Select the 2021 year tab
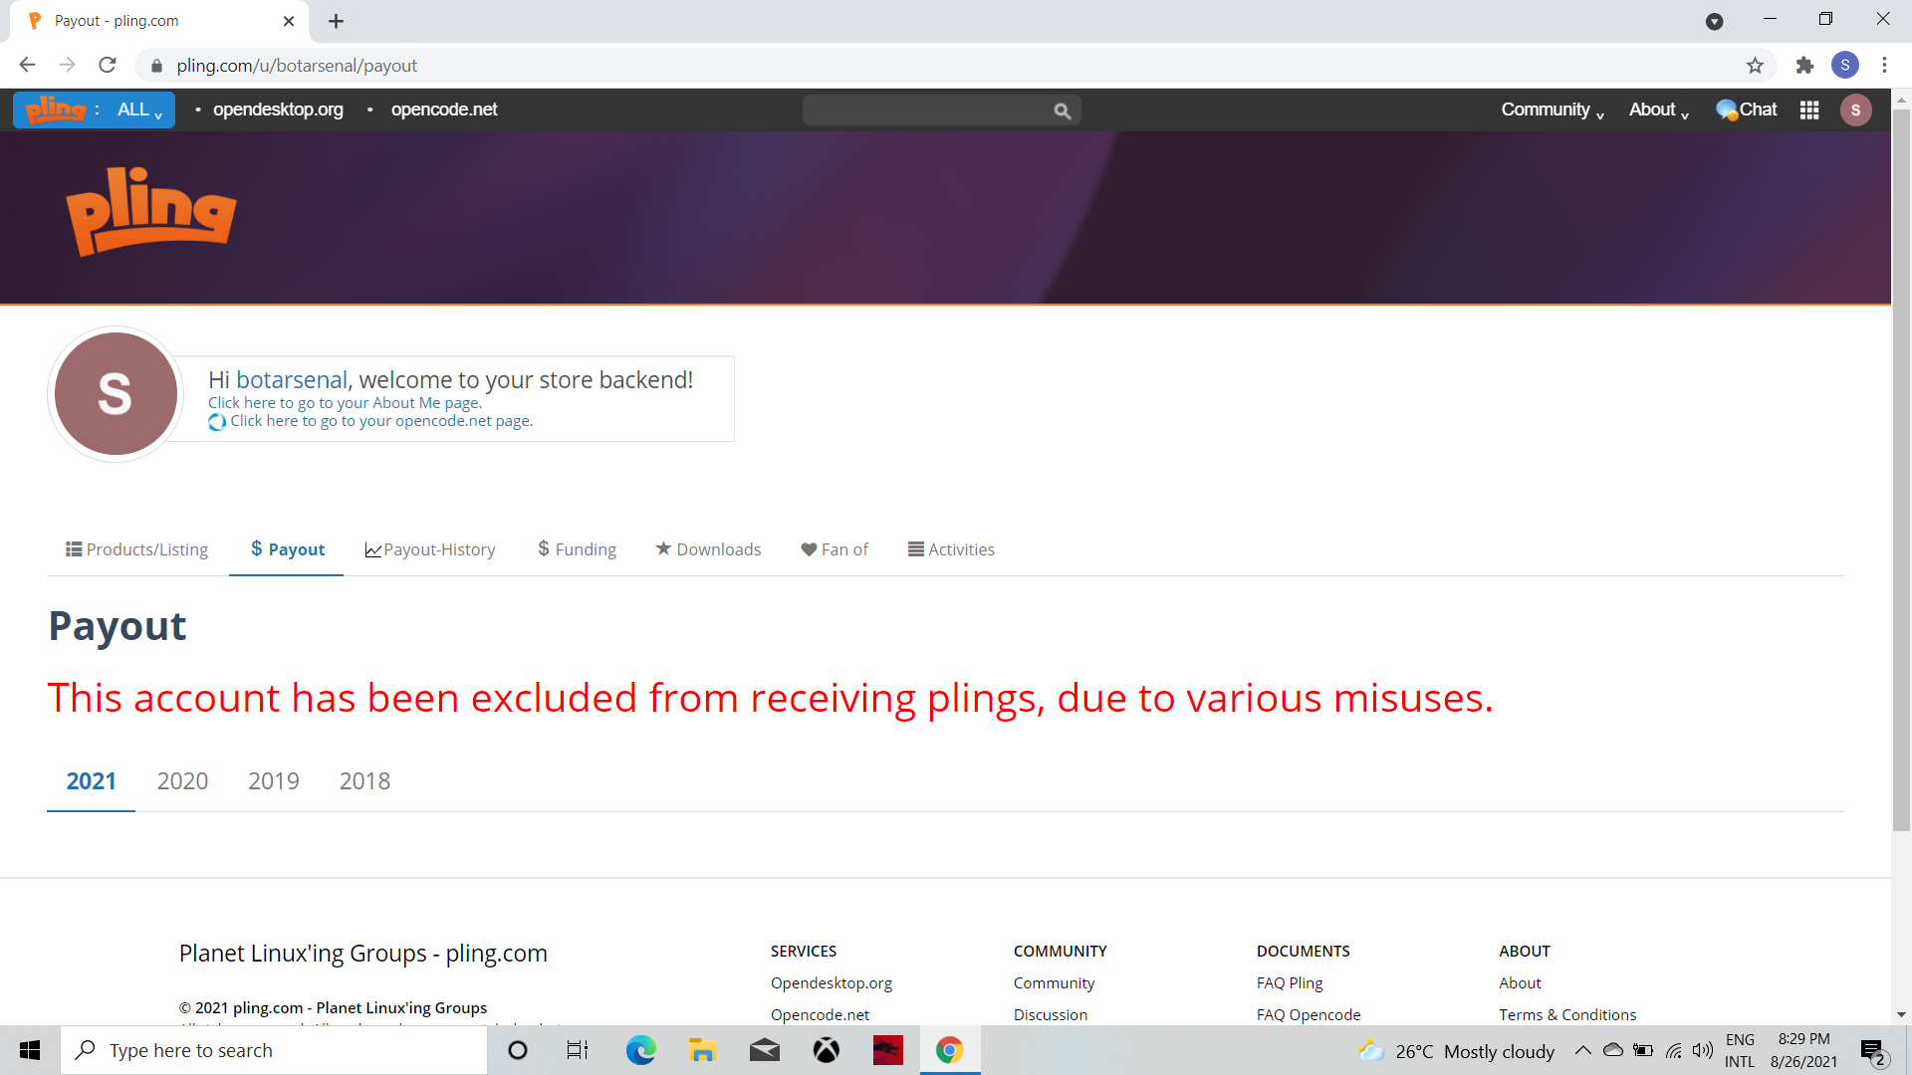 [x=92, y=781]
